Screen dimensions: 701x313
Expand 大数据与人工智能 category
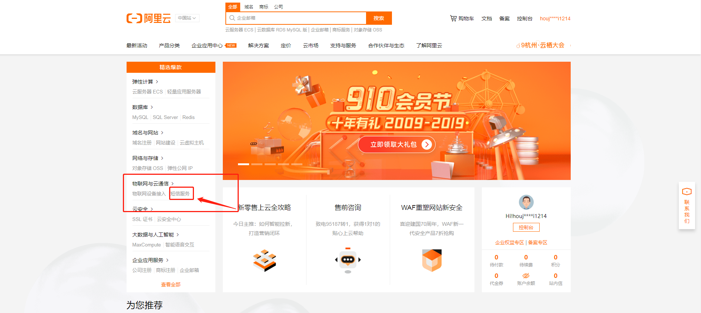click(155, 235)
